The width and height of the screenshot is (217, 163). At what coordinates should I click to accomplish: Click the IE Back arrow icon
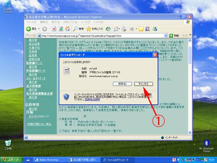[28, 29]
